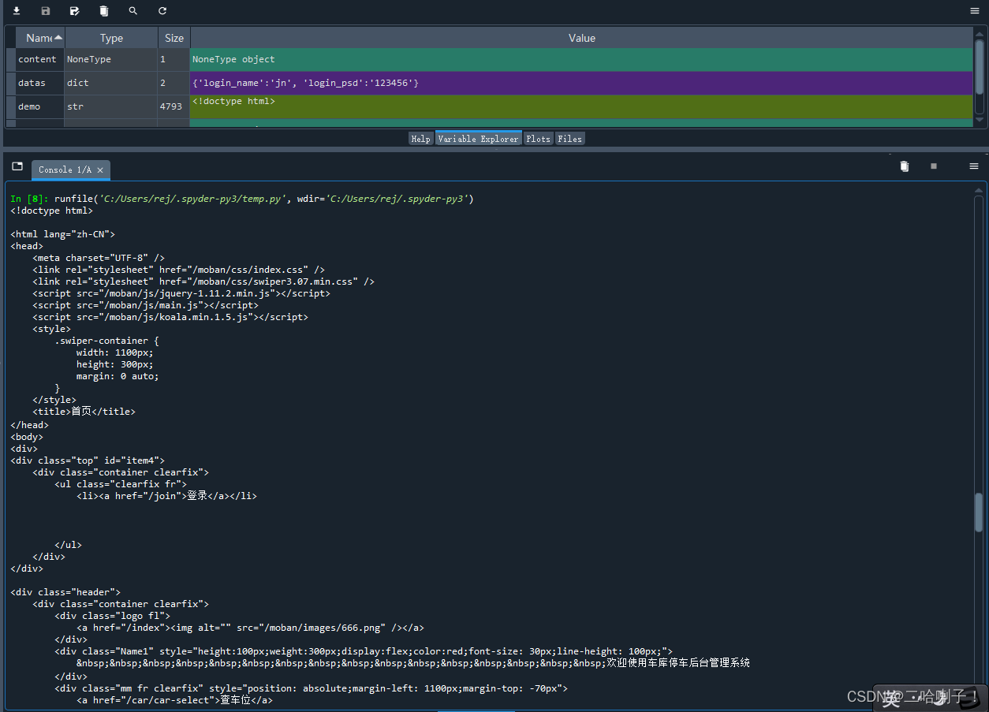This screenshot has width=989, height=712.
Task: Click the Remove all variables trash icon
Action: point(104,11)
